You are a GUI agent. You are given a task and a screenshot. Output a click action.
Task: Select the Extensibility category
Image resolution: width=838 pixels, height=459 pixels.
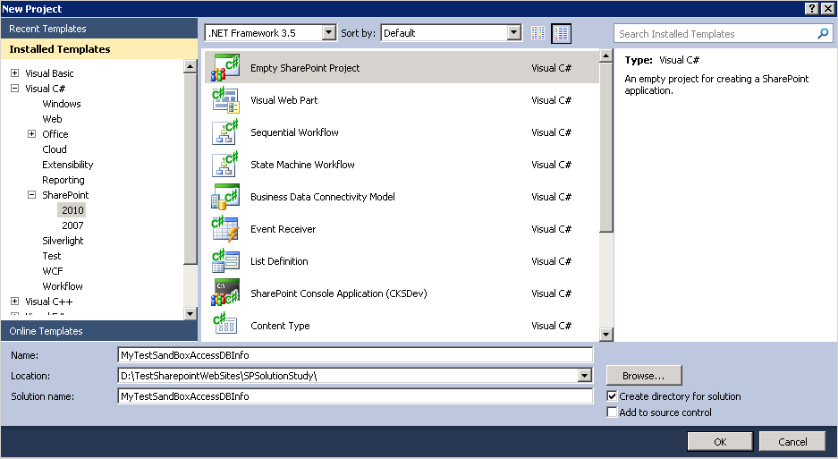tap(68, 165)
